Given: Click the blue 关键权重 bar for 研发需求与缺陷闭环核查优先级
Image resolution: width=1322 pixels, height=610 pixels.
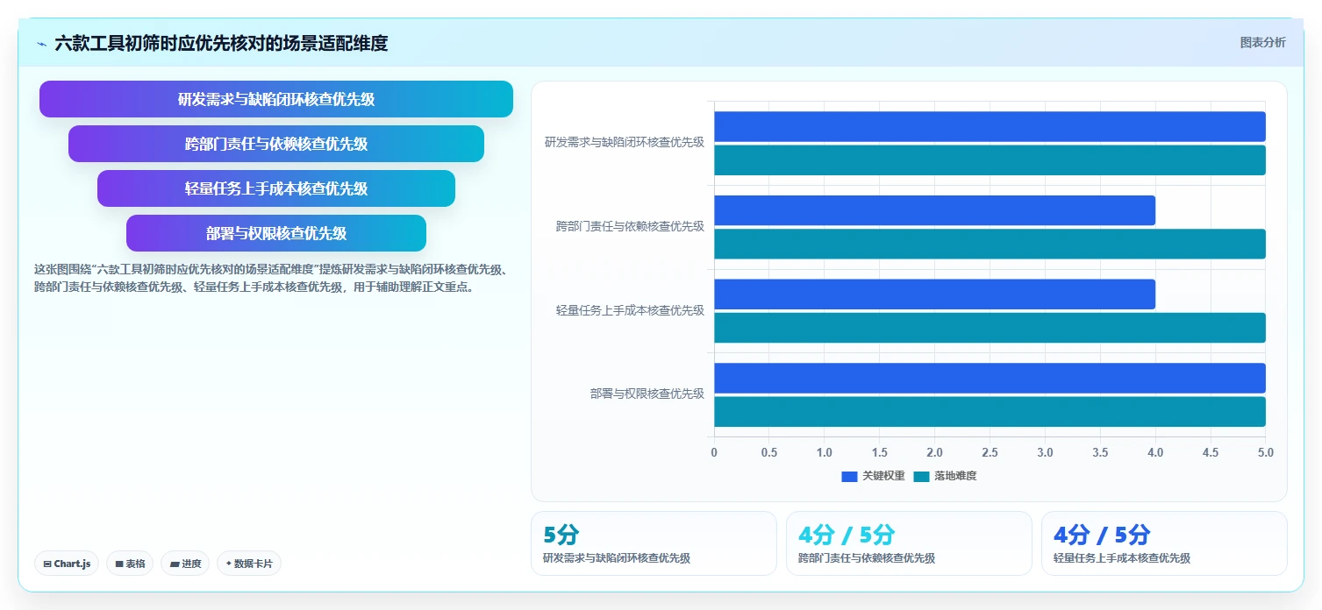Looking at the screenshot, I should click(x=990, y=126).
